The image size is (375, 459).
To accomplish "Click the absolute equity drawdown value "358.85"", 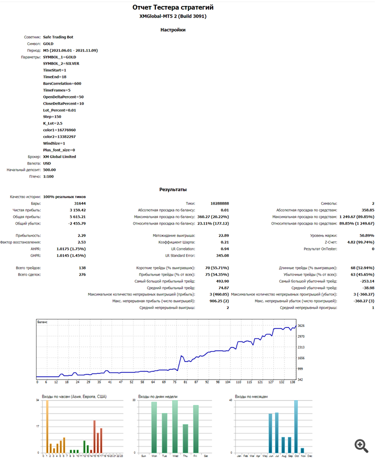I will tap(368, 210).
